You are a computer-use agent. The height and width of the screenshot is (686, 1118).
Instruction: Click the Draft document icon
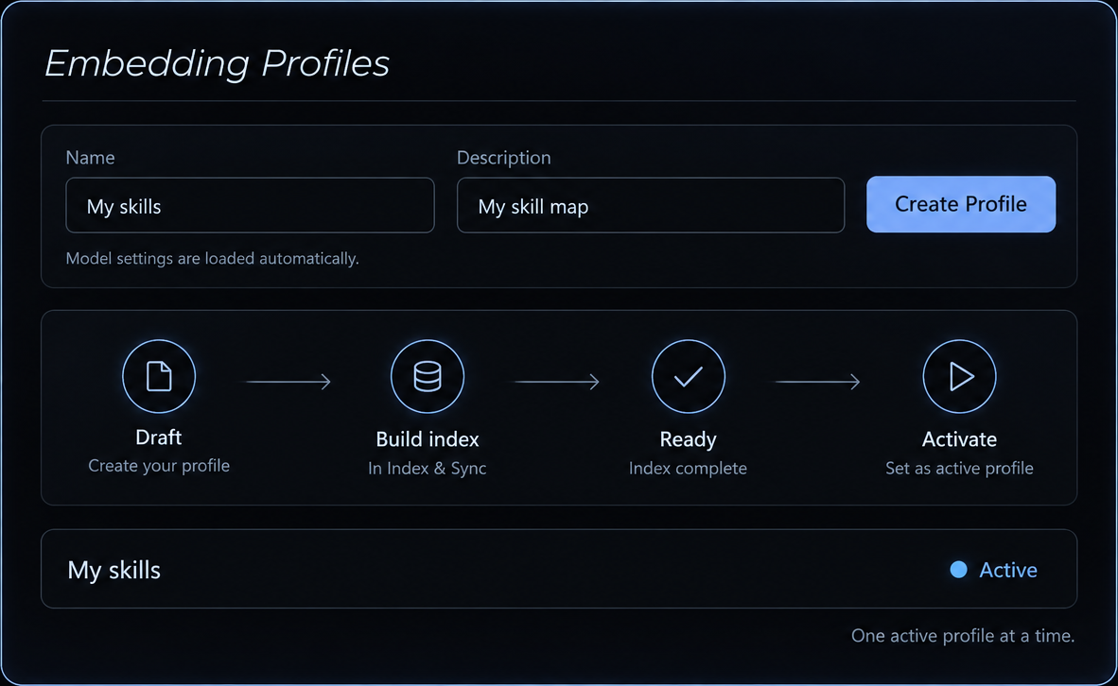pyautogui.click(x=159, y=376)
